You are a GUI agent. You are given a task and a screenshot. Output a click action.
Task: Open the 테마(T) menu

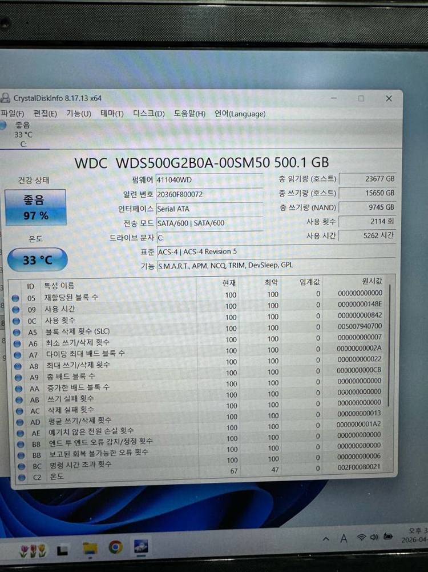112,114
